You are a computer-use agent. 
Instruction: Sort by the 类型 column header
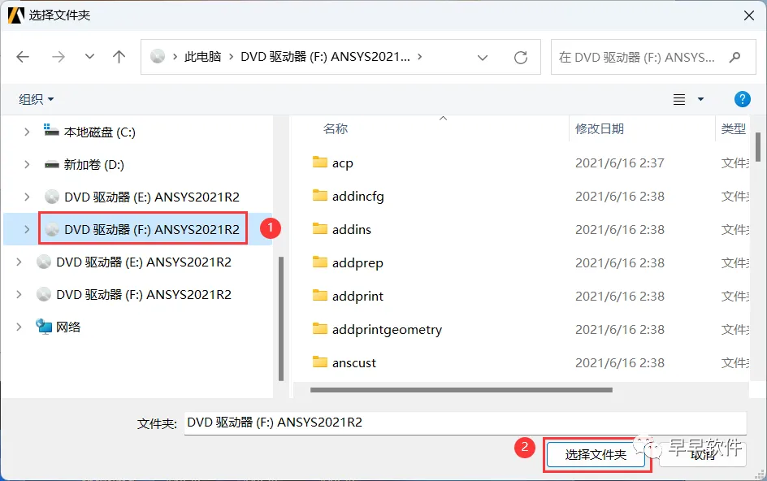[x=733, y=128]
